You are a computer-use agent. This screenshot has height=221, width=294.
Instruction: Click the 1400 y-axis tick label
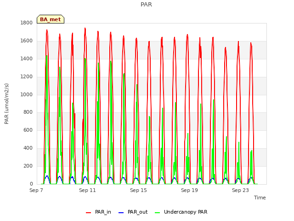pyautogui.click(x=27, y=59)
